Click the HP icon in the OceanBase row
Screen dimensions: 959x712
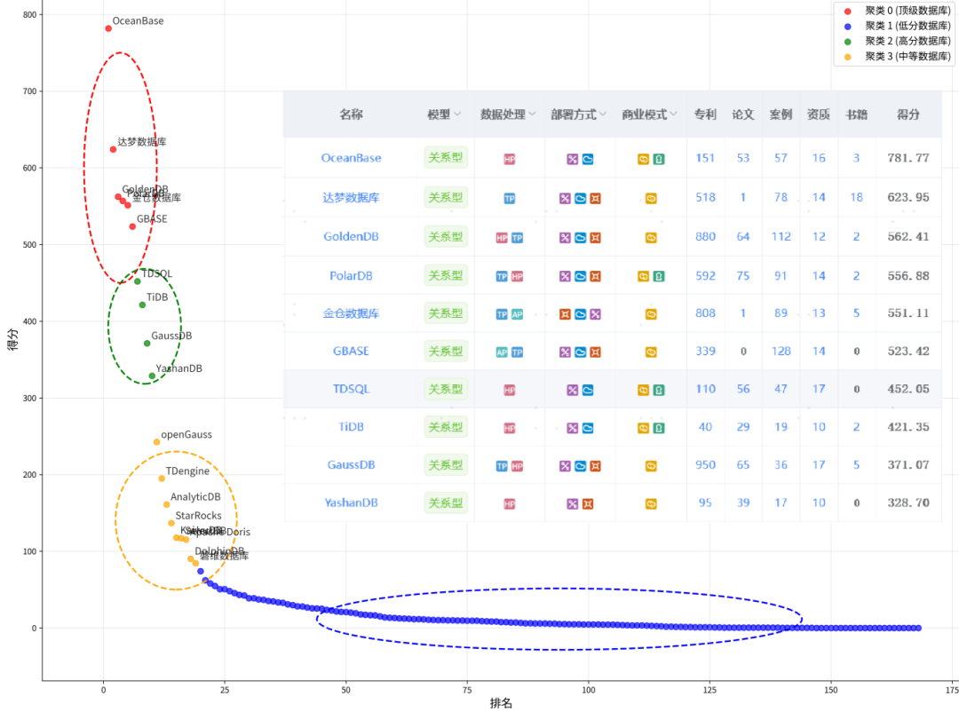510,159
